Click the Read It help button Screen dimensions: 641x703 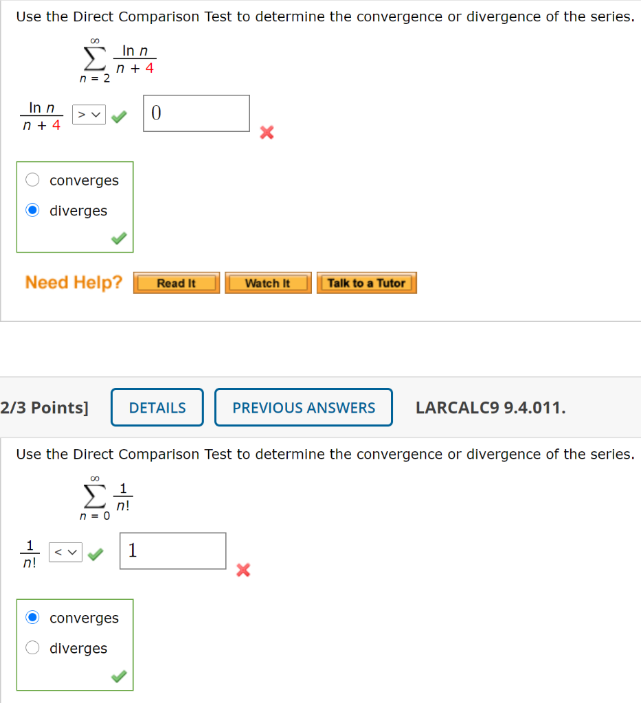176,282
